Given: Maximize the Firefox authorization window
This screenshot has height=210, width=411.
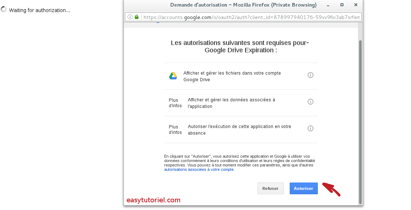Looking at the screenshot, I should [342, 5].
